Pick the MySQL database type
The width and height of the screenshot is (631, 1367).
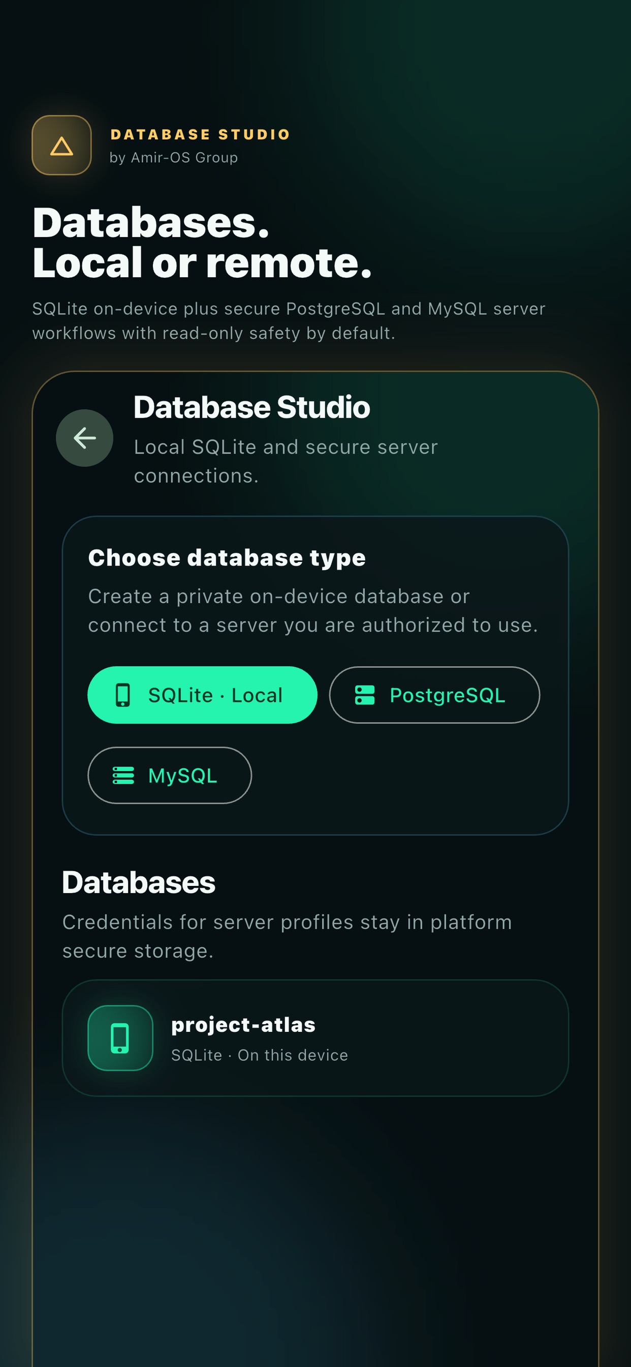click(x=170, y=776)
